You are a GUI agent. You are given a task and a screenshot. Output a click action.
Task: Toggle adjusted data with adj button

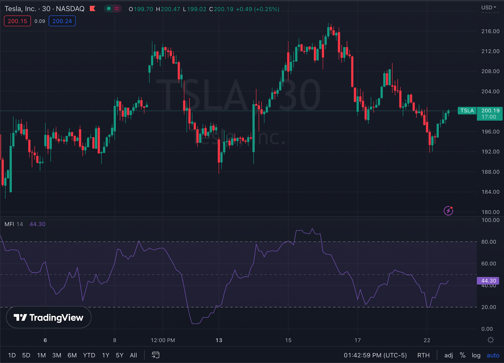[x=449, y=355]
